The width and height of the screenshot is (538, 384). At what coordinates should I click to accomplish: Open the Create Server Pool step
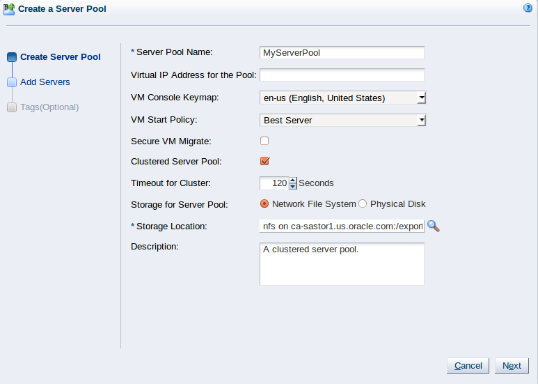point(61,57)
